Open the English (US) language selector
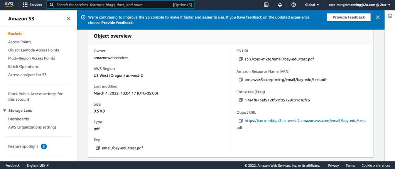The image size is (395, 169). [38, 166]
